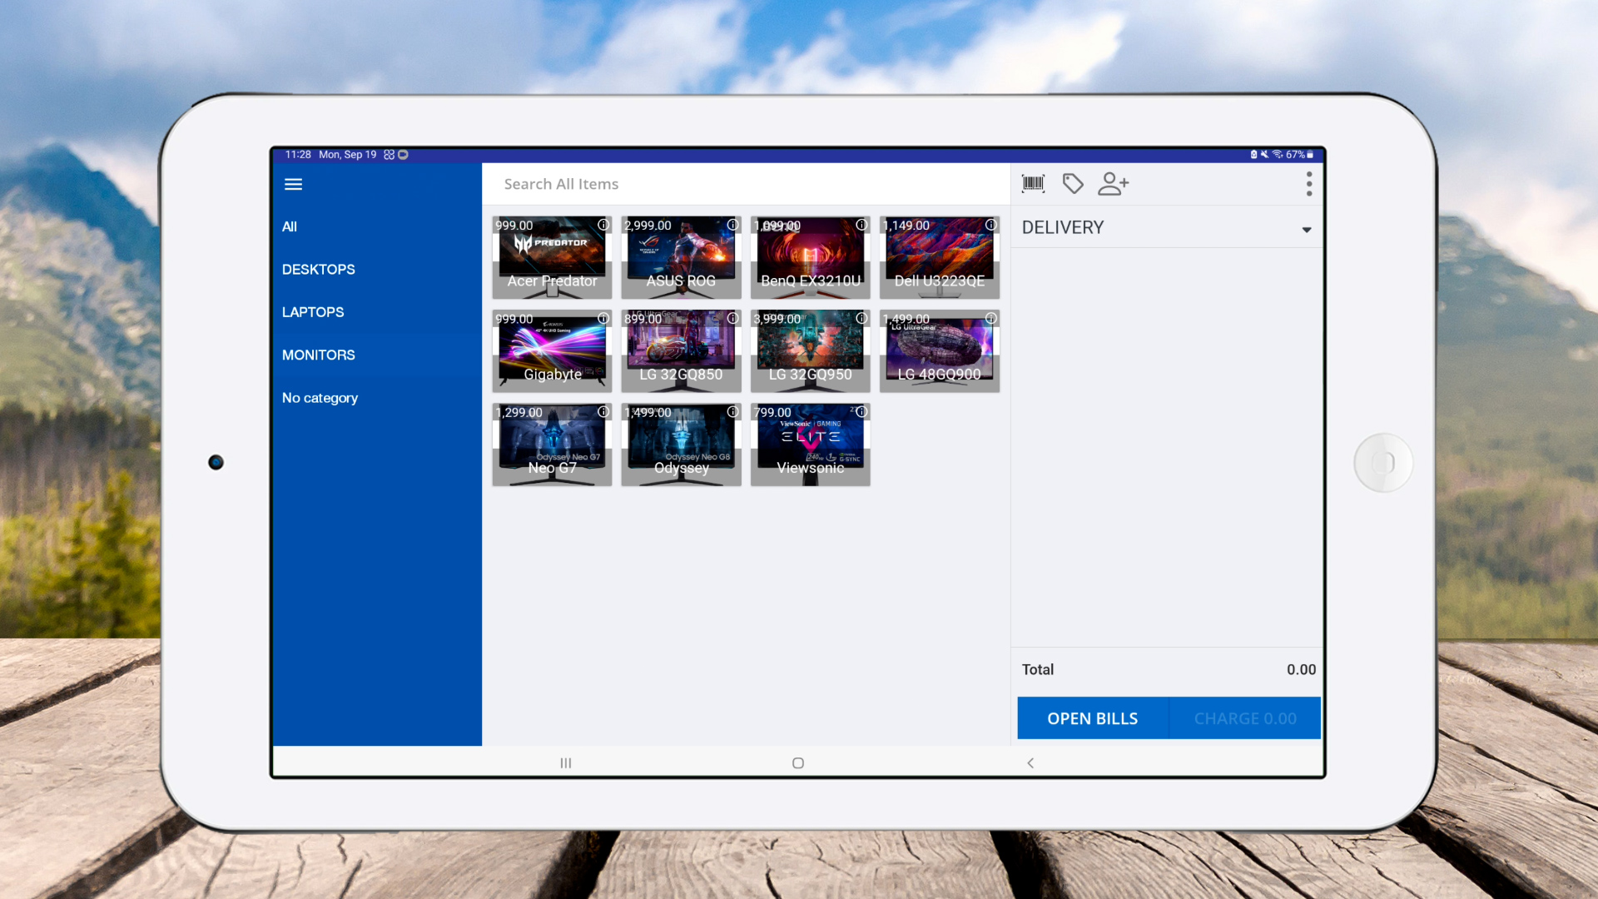Select the DESKTOPS category
Viewport: 1598px width, 899px height.
coord(319,270)
